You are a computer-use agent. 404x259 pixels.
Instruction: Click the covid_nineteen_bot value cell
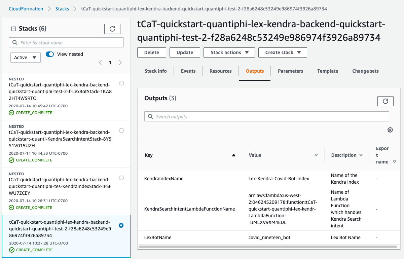pos(269,237)
